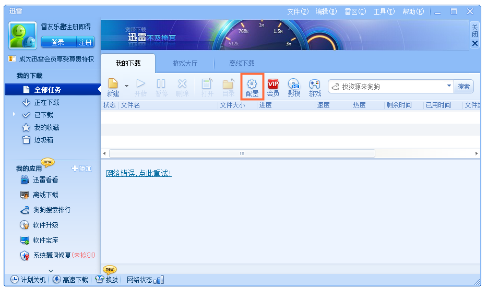Viewport: 487px width, 288px height.
Task: Open 系统漏洞修复 app
Action: coord(57,256)
